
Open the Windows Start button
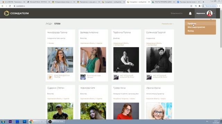(3, 122)
